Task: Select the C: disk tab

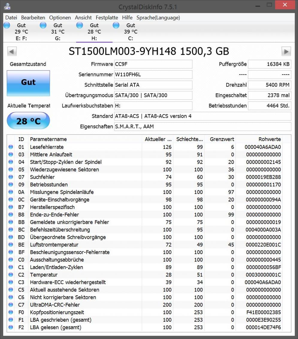Action: (x=130, y=32)
